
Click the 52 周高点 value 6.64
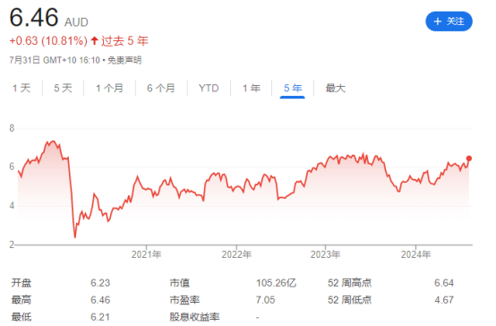444,283
